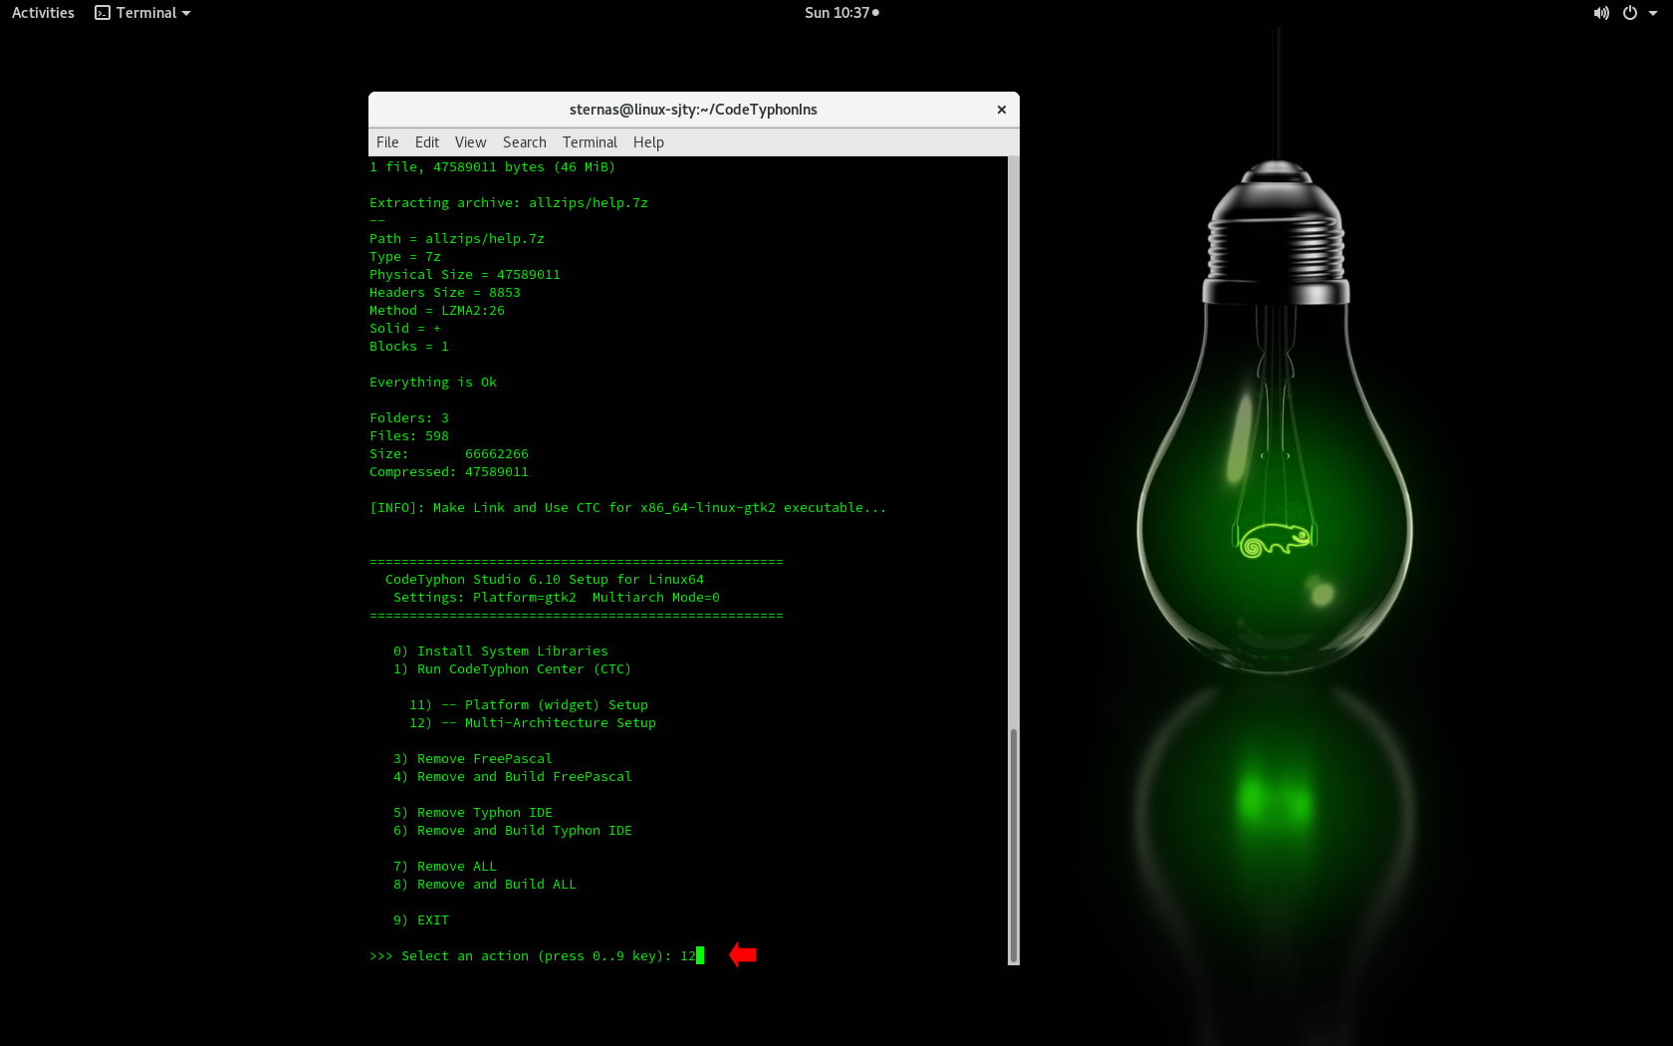
Task: Close the terminal window
Action: click(x=1002, y=110)
